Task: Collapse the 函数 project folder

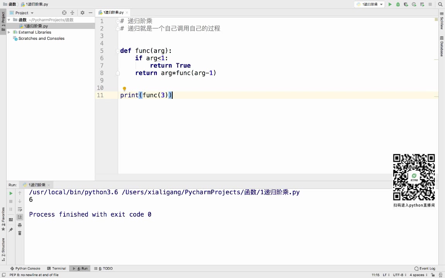Action: pos(8,20)
